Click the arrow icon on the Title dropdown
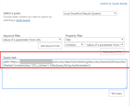Viewport: 130px width, 107px height. [x=122, y=40]
